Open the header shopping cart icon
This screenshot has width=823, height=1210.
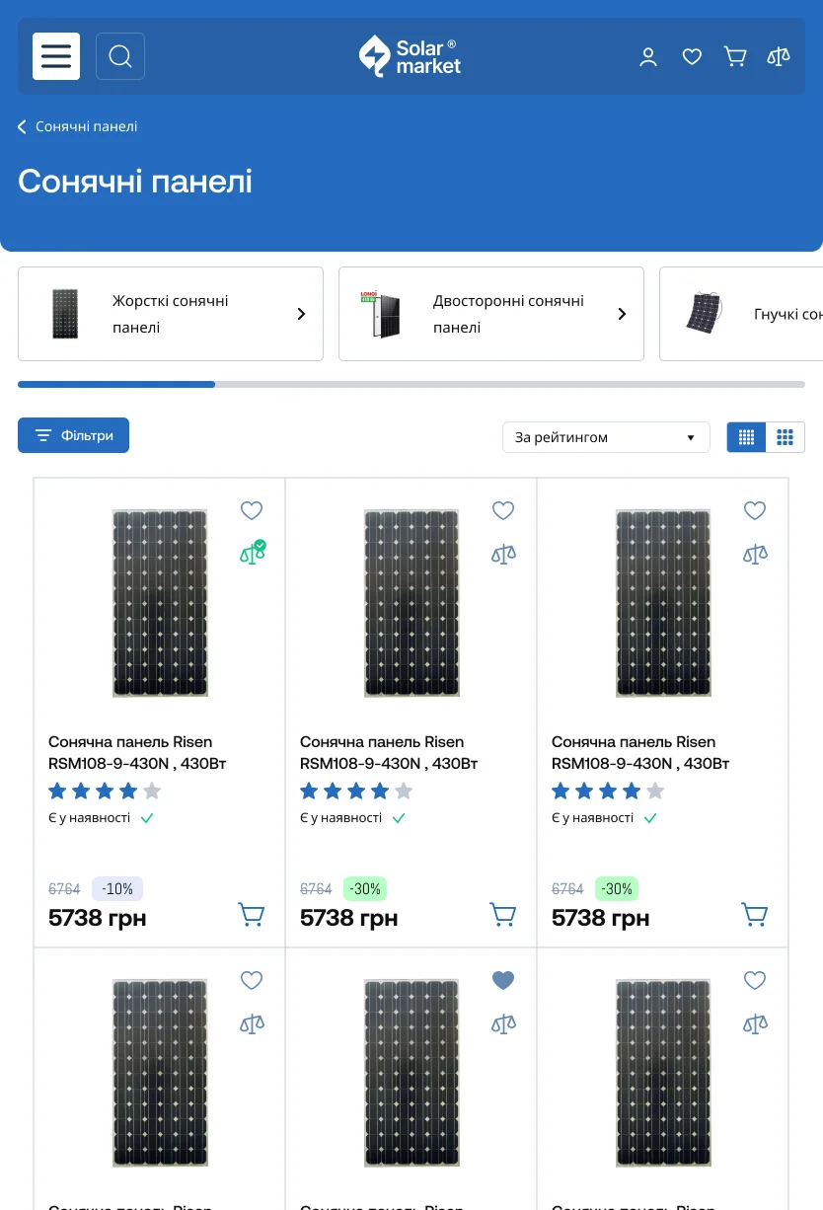pos(735,57)
